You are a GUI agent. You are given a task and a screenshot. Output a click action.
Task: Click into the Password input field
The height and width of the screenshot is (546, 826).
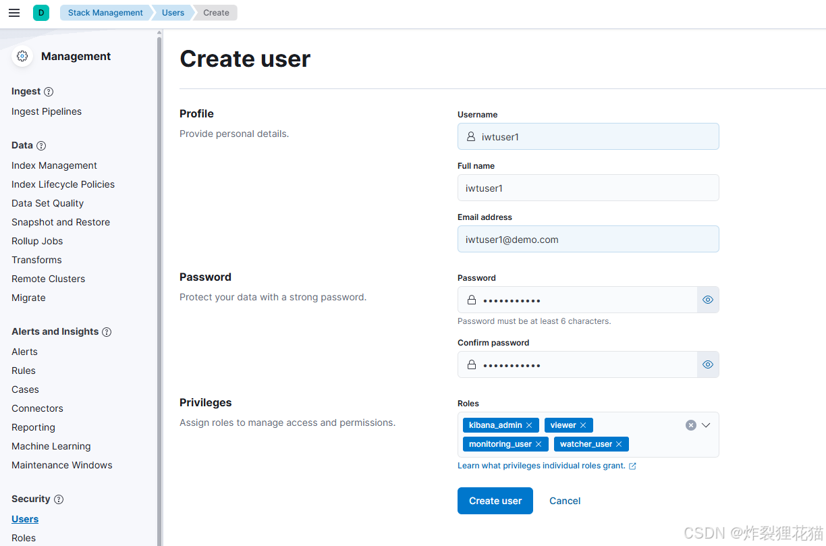(577, 300)
